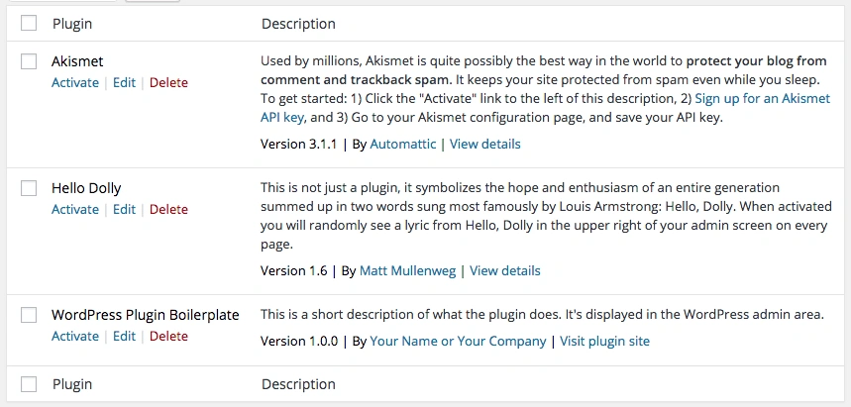Viewport: 851px width, 407px height.
Task: Edit the WordPress Plugin Boilerplate plugin
Action: (x=124, y=336)
